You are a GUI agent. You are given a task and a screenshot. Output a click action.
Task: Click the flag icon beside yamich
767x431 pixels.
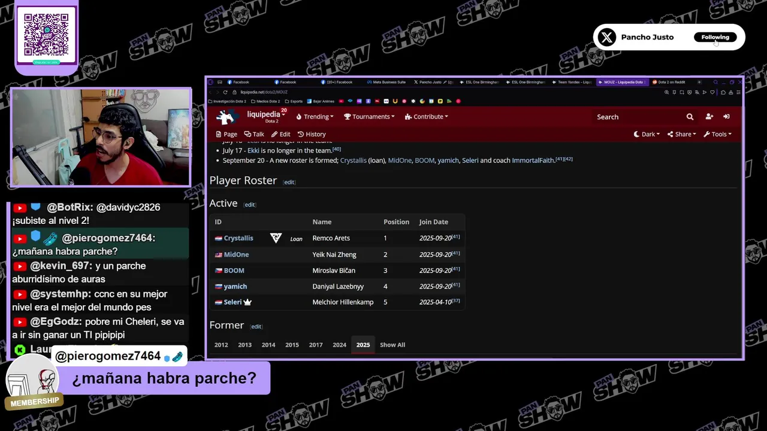[x=219, y=287]
